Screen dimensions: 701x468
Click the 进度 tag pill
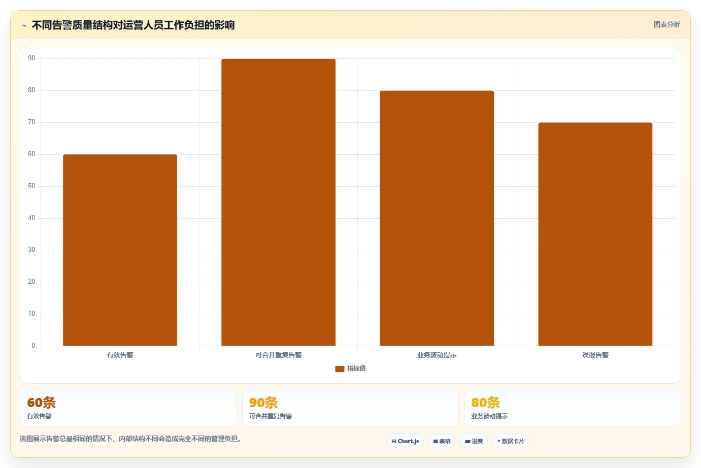coord(474,441)
